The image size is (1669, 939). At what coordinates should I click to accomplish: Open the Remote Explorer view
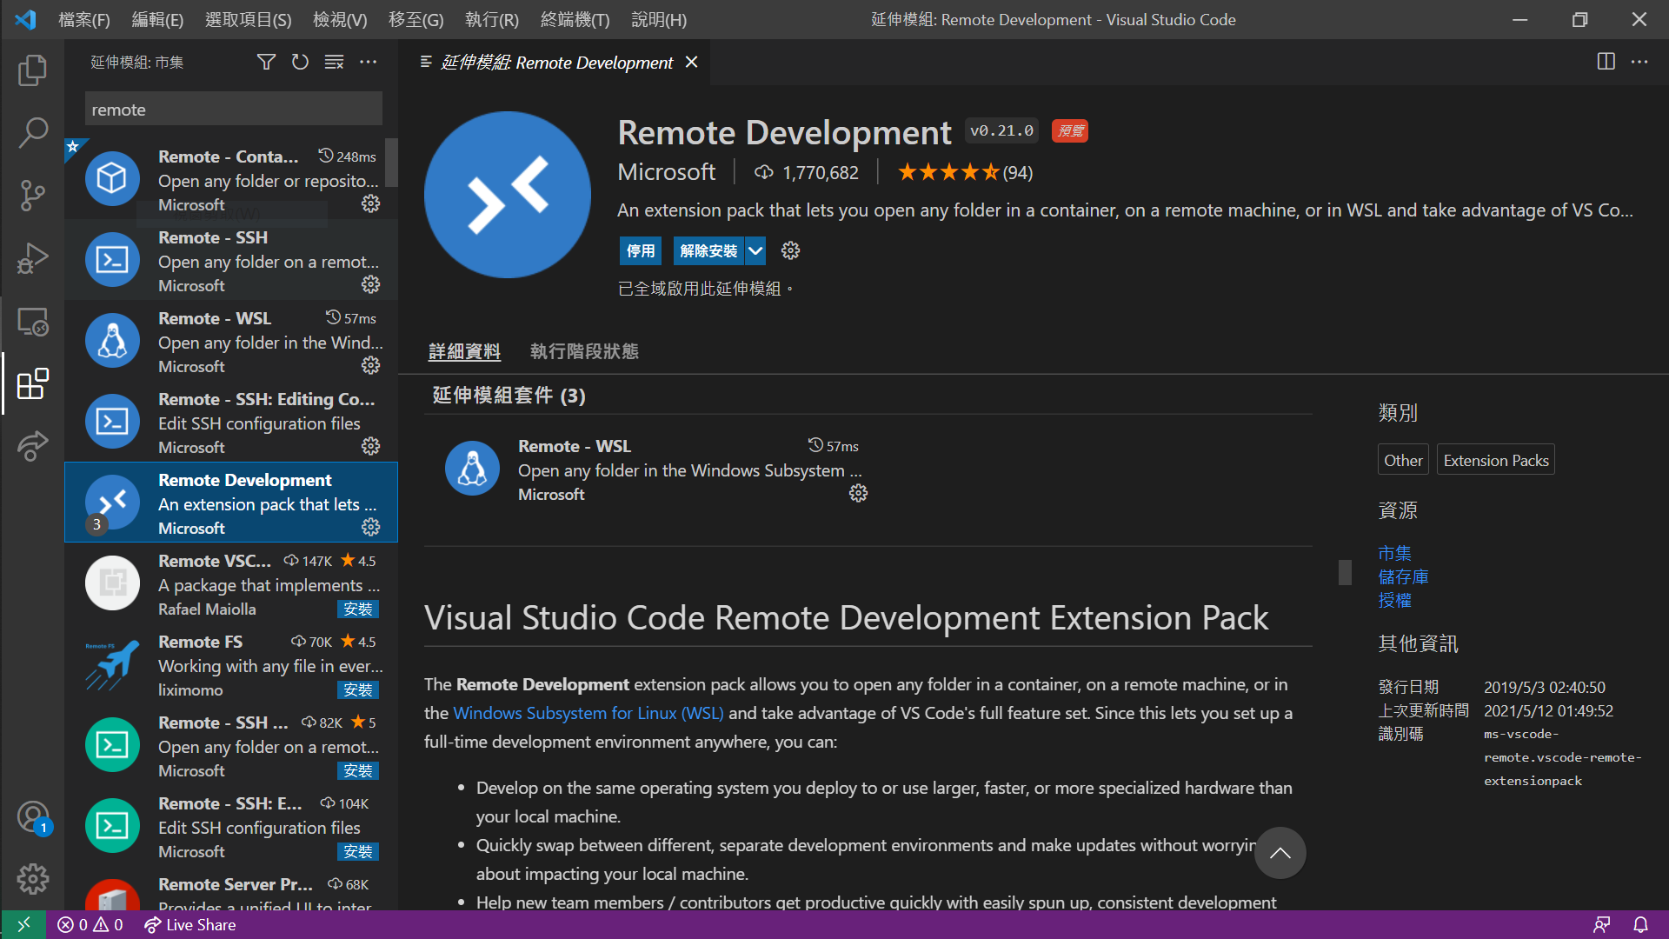pyautogui.click(x=32, y=322)
